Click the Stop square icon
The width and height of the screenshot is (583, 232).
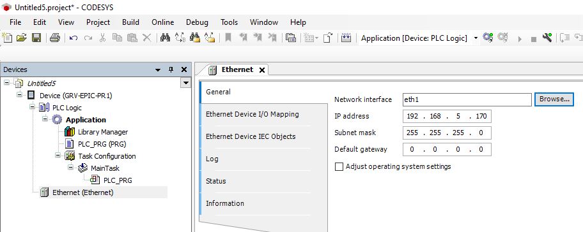[534, 39]
